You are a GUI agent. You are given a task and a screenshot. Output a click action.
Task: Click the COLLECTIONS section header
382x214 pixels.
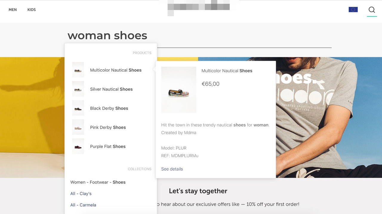[140, 169]
